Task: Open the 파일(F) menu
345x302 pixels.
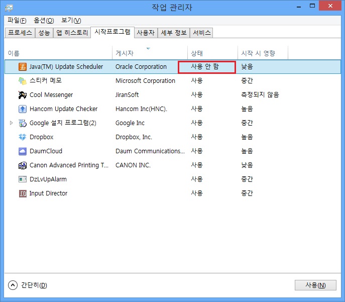Action: pos(17,21)
